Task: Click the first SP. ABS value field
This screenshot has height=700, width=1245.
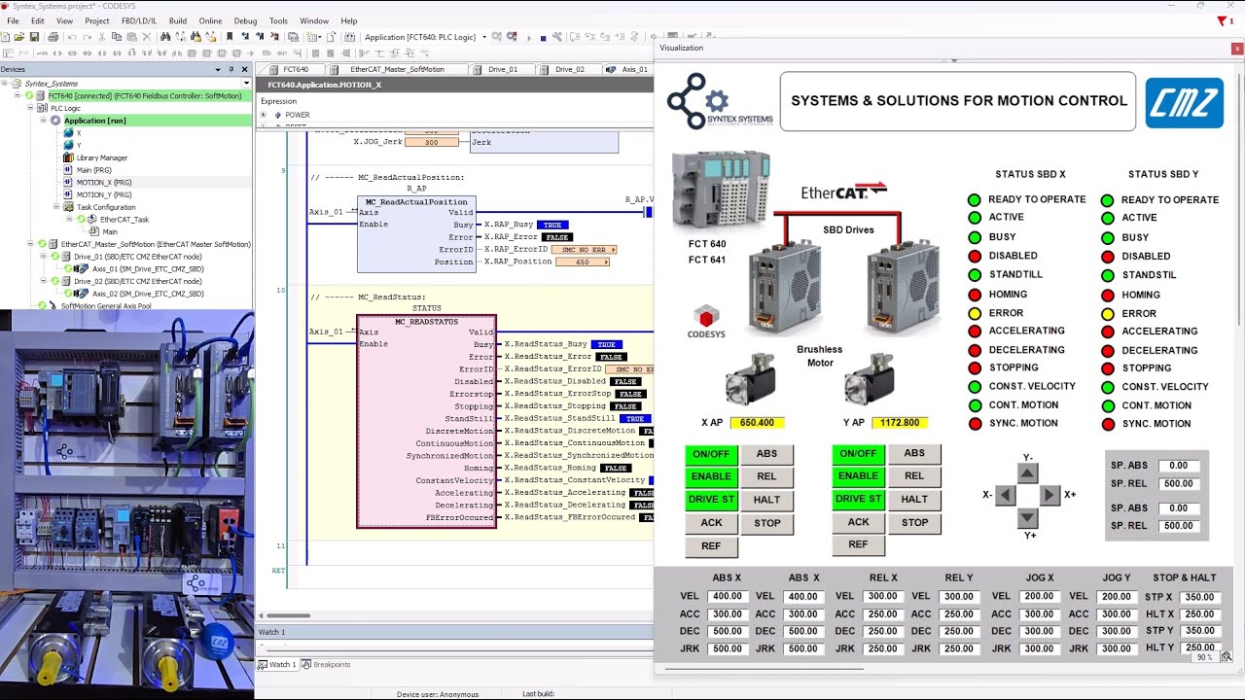Action: click(1179, 466)
